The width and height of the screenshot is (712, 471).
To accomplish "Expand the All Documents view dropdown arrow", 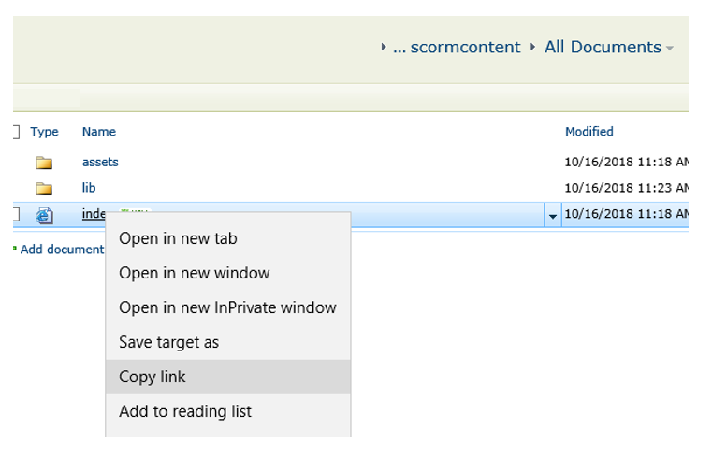I will pos(670,49).
